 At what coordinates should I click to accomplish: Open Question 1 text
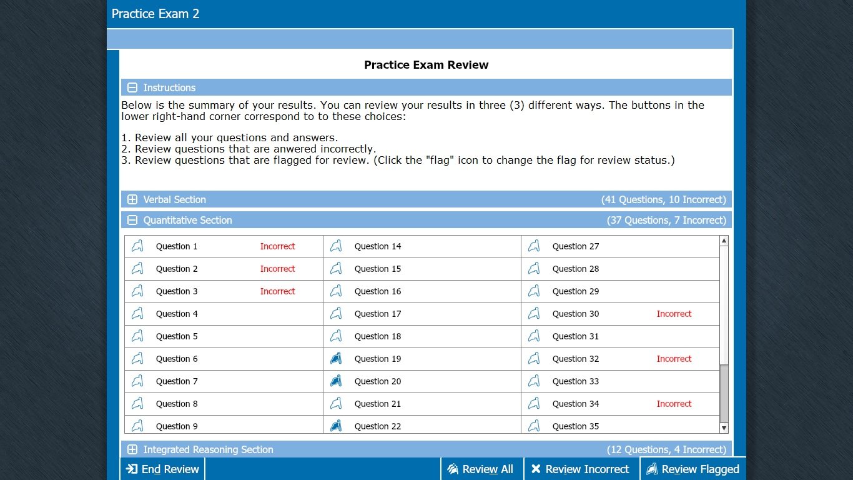[177, 246]
